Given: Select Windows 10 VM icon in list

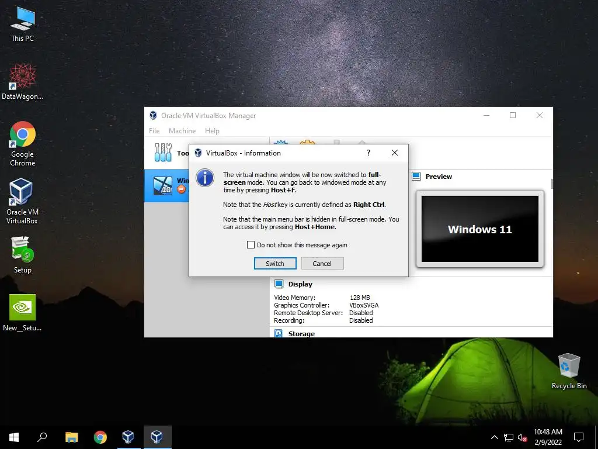Looking at the screenshot, I should [x=163, y=185].
